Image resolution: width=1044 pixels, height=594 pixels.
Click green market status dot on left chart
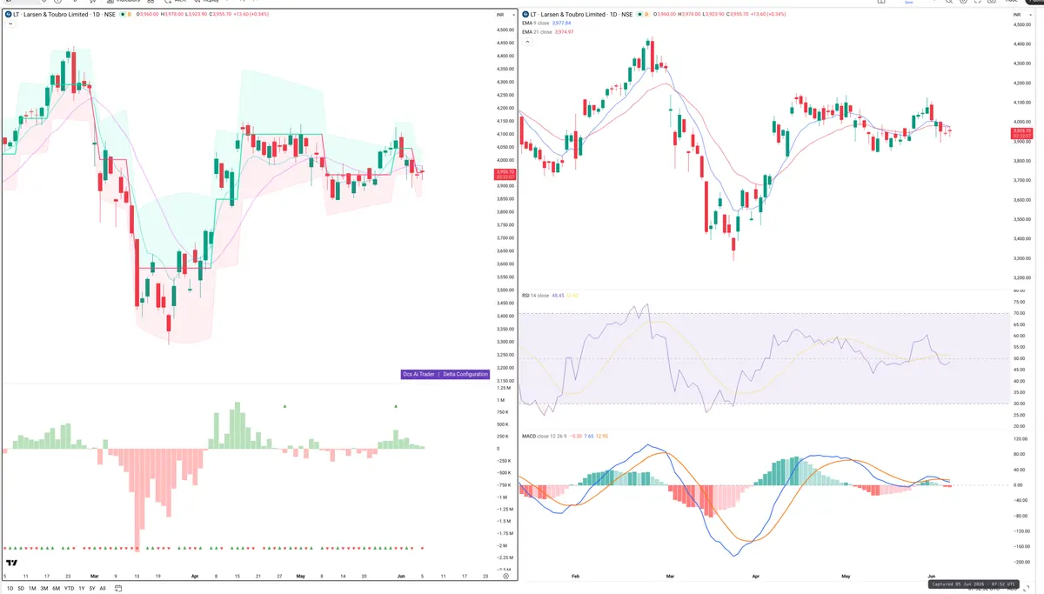123,15
